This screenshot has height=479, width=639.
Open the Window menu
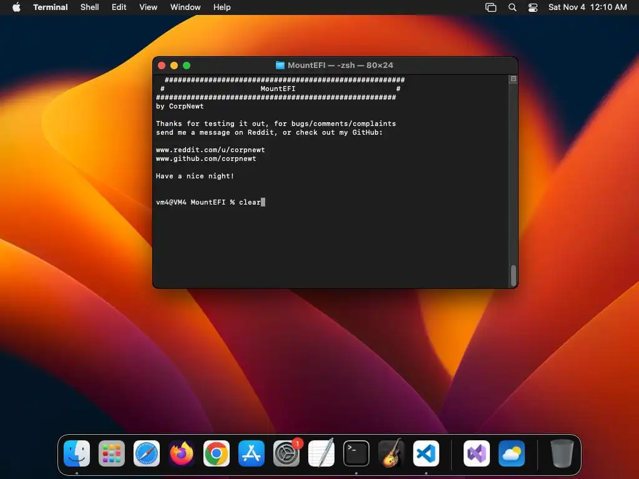[x=185, y=7]
